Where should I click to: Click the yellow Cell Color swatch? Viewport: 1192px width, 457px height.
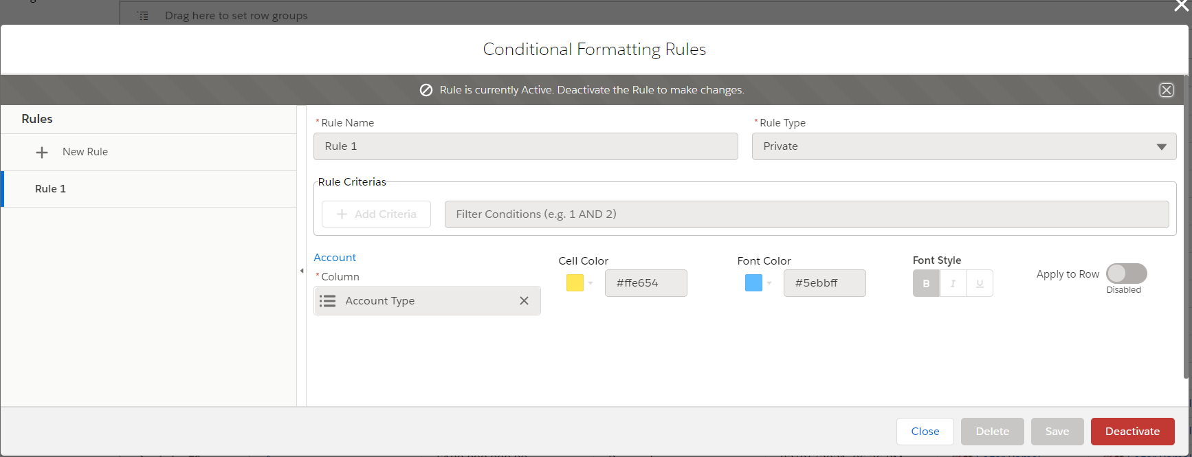click(x=575, y=283)
